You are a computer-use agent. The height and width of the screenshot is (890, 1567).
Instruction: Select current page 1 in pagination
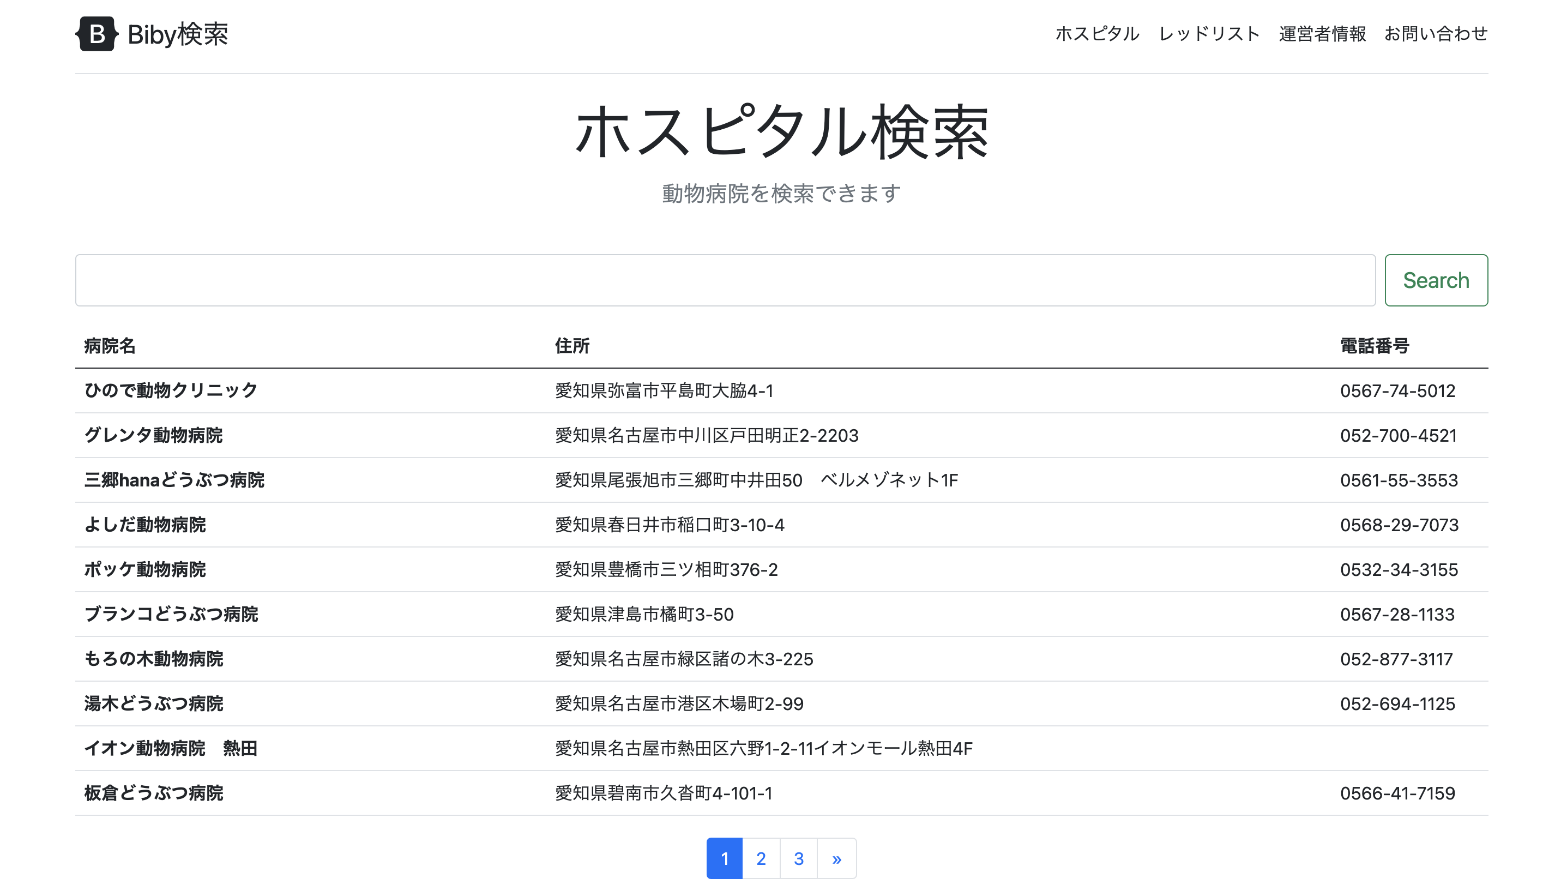[x=724, y=858]
